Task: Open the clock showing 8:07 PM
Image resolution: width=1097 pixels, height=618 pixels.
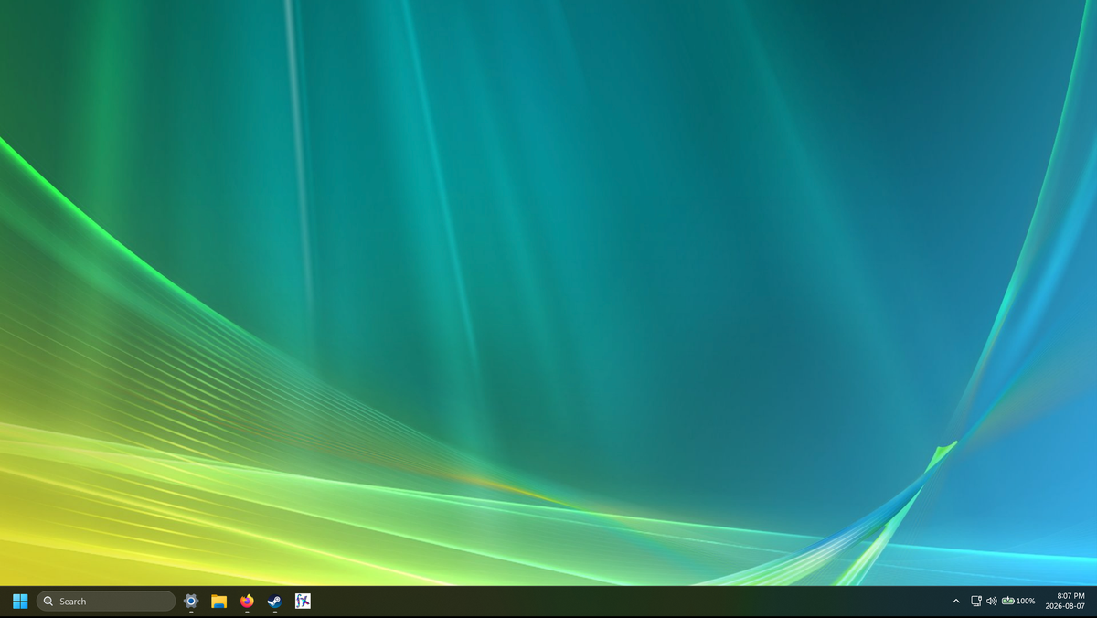Action: coord(1065,601)
